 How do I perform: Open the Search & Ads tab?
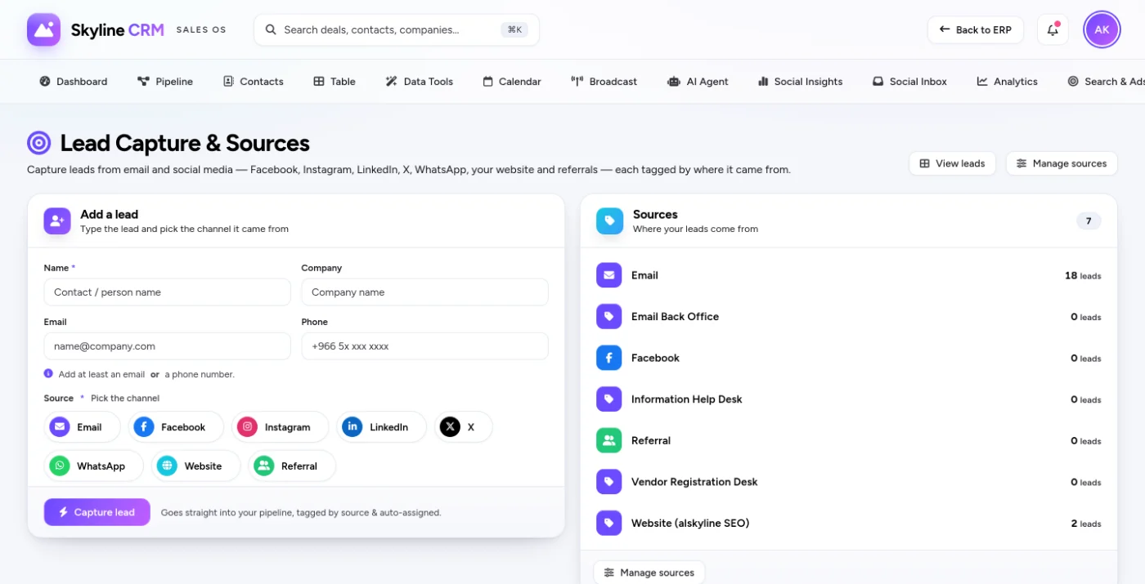tap(1106, 82)
